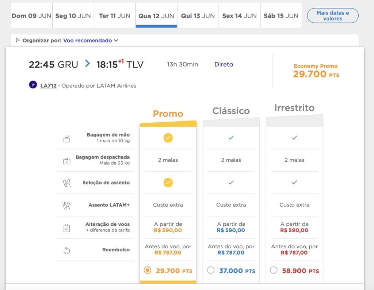Click the LATAM+ seat icon
The width and height of the screenshot is (374, 290).
pyautogui.click(x=67, y=206)
